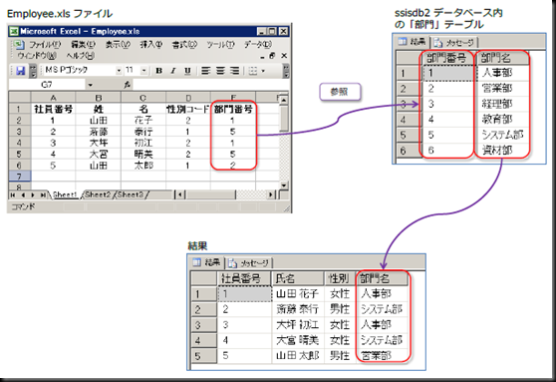Open メッセージ tab in bottom result pane
This screenshot has height=382, width=556.
tap(250, 263)
